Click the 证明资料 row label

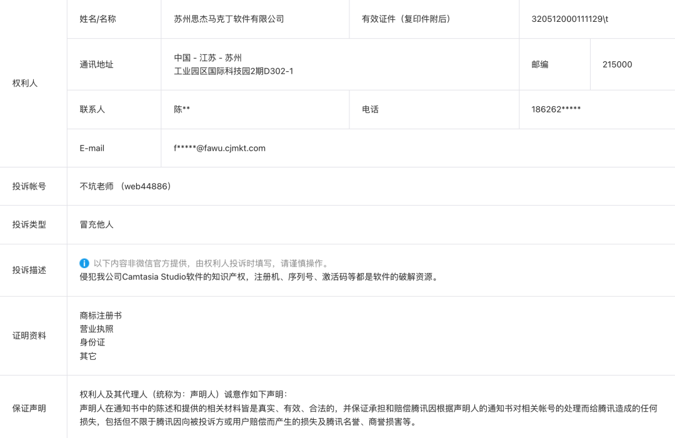tap(29, 336)
